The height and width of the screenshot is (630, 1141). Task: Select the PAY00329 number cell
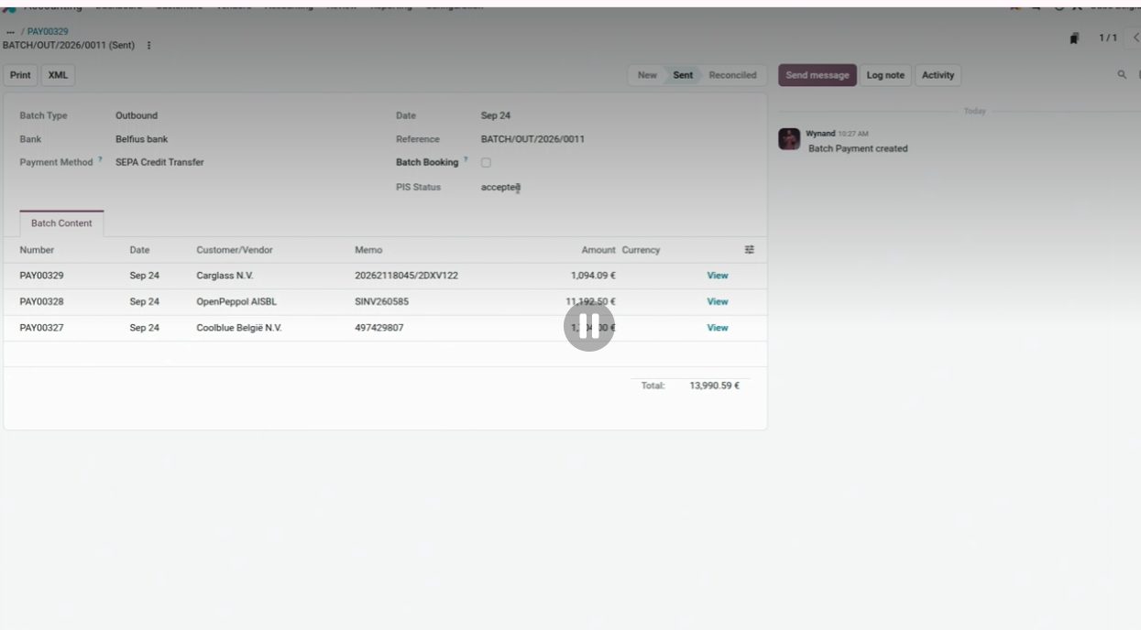tap(41, 276)
